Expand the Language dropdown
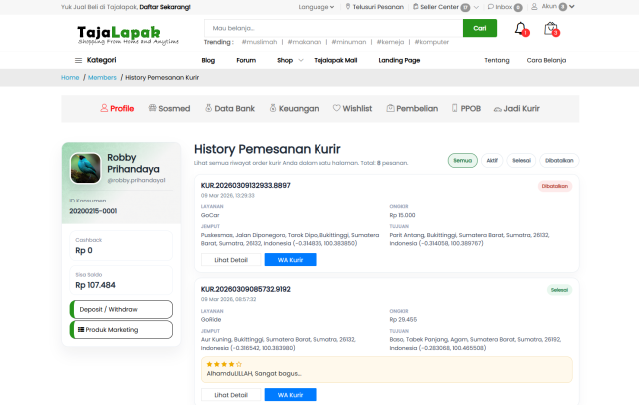This screenshot has height=405, width=639. pos(318,6)
